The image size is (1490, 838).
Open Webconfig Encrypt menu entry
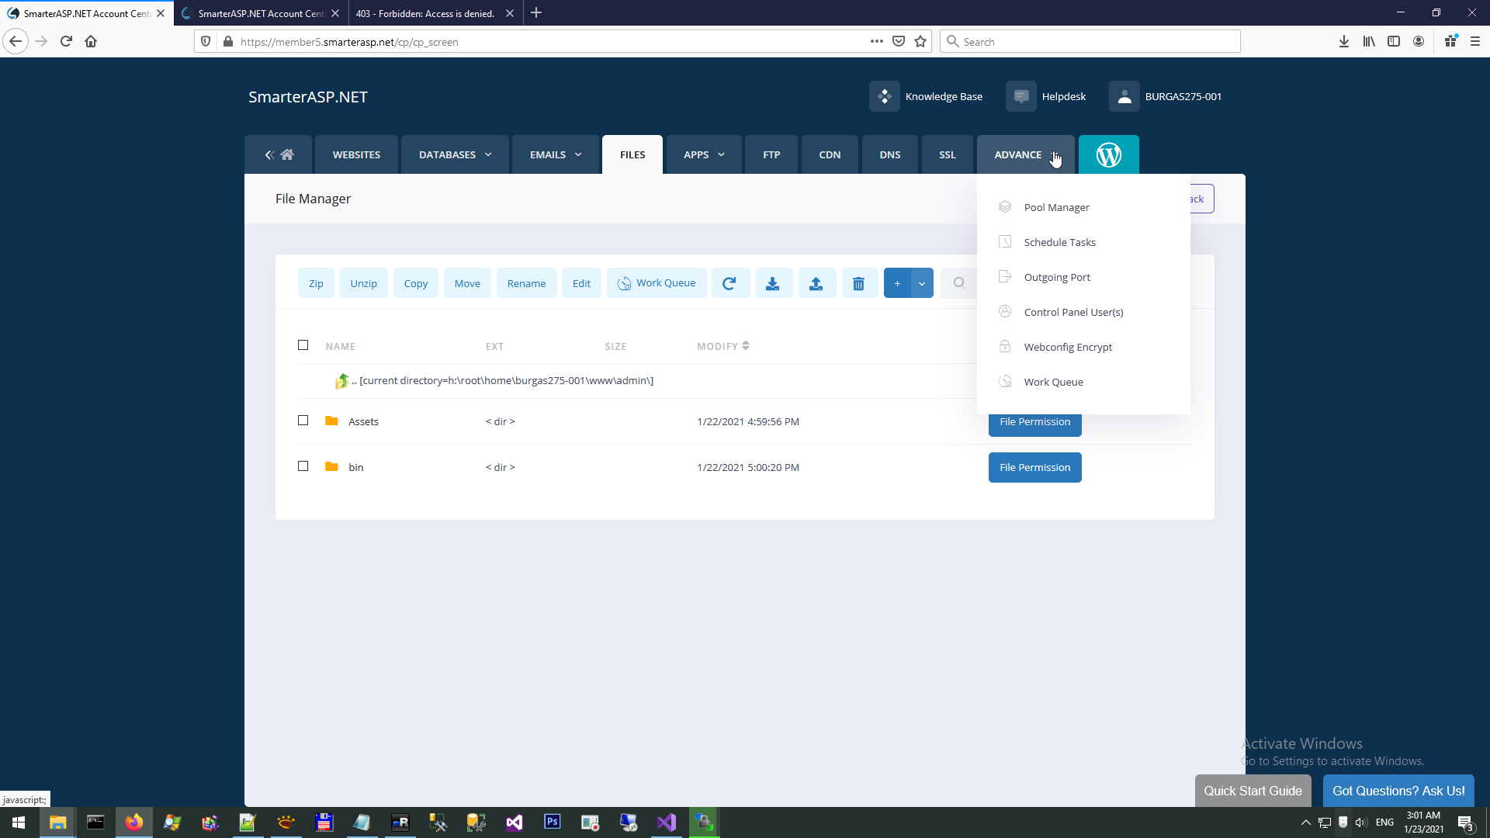click(1067, 347)
